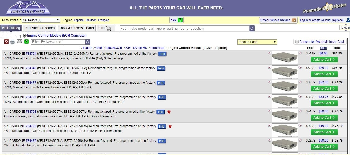Open part number 784724 link
The height and width of the screenshot is (155, 350).
31,54
